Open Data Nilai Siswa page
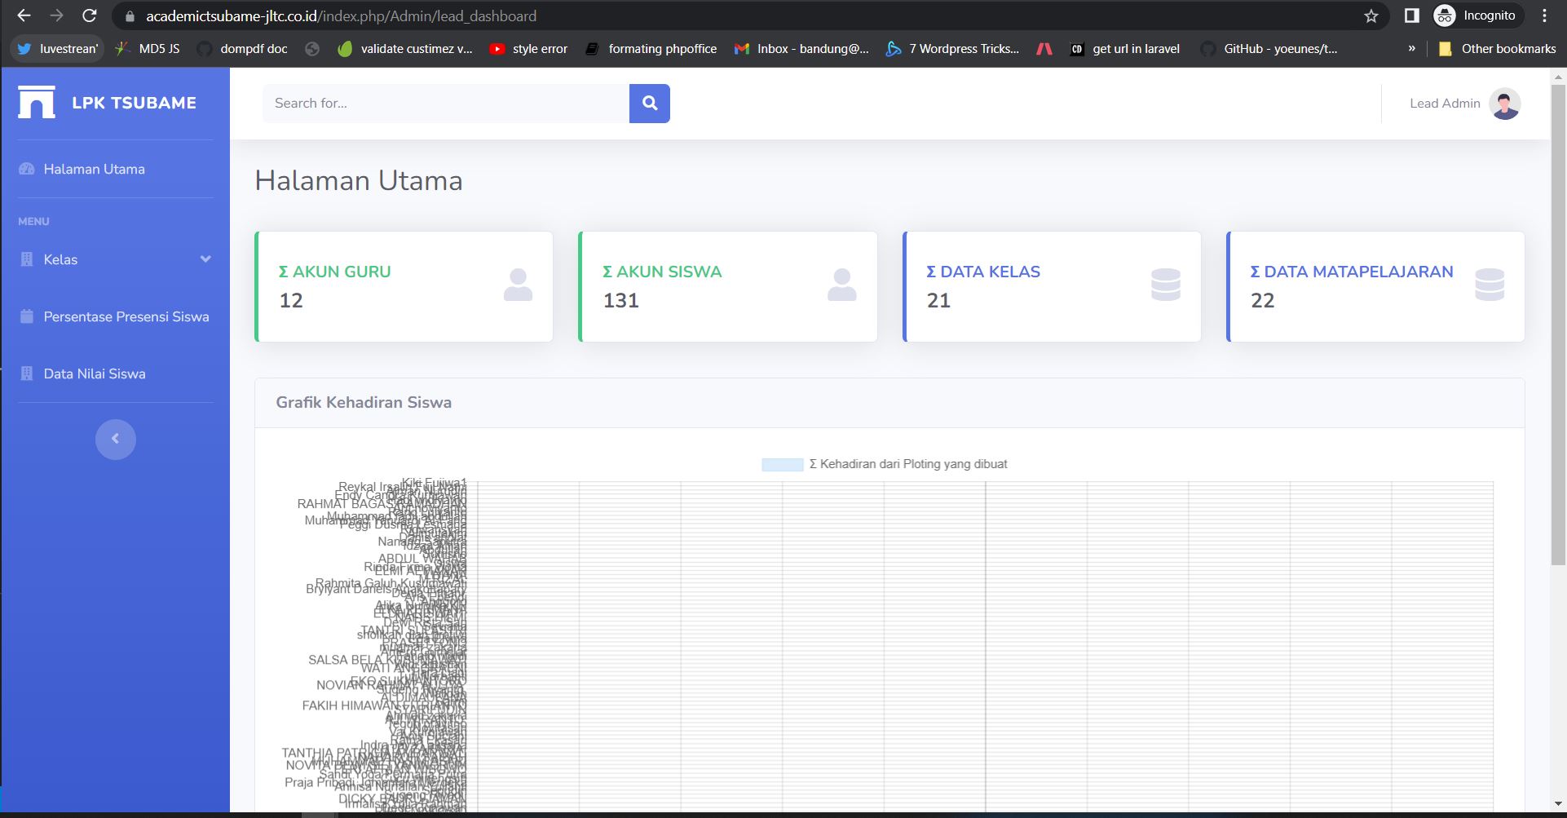 [95, 374]
